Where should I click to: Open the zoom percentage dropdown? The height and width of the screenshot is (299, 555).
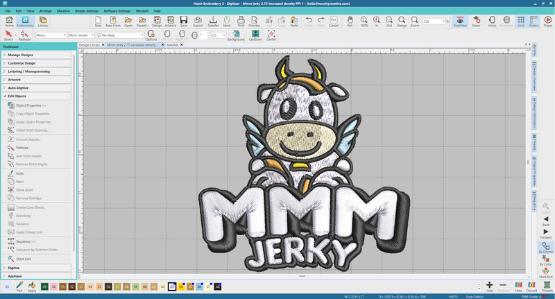click(443, 22)
